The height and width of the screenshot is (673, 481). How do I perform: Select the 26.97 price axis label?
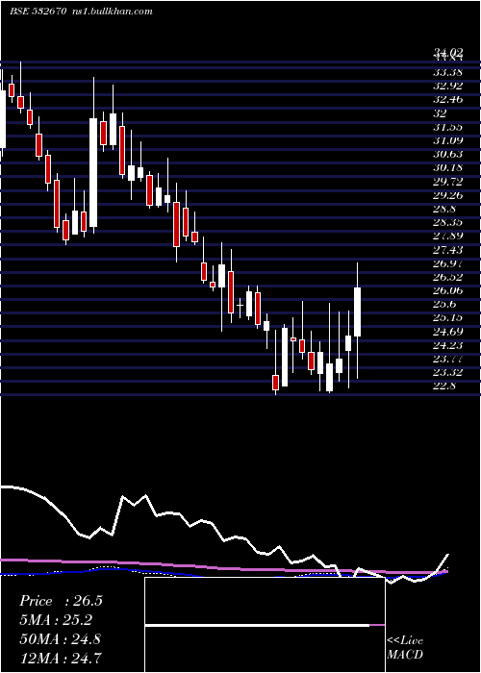(448, 263)
